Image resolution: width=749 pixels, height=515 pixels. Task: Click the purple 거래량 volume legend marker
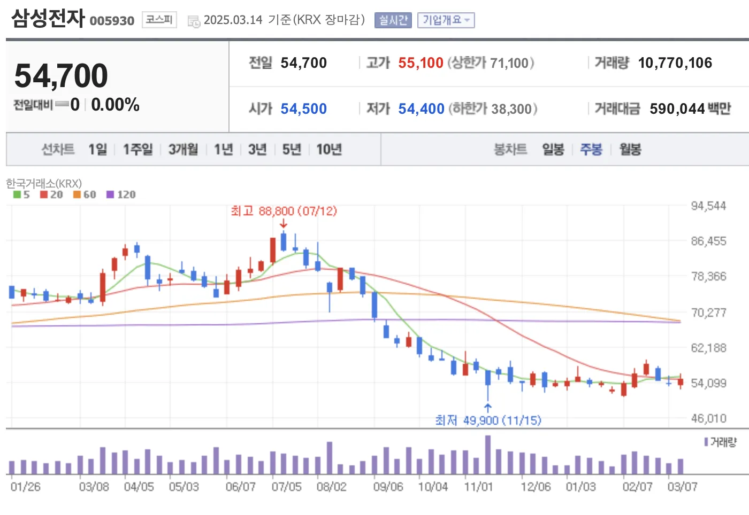[706, 442]
